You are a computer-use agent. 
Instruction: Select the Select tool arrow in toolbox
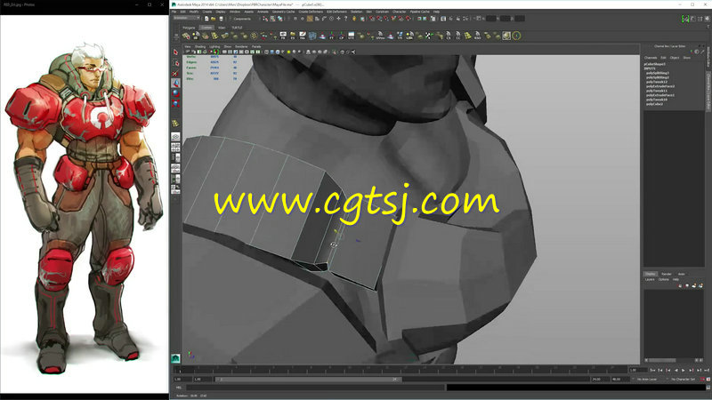tap(175, 52)
